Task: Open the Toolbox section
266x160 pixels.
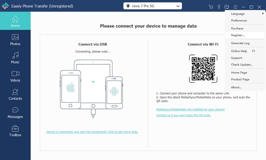Action: click(15, 131)
